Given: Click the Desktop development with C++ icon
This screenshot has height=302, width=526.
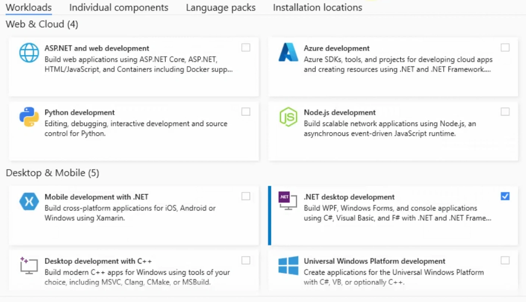Looking at the screenshot, I should [x=29, y=265].
